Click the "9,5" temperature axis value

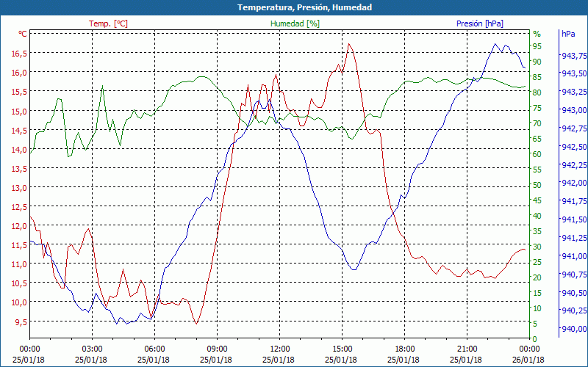21,321
